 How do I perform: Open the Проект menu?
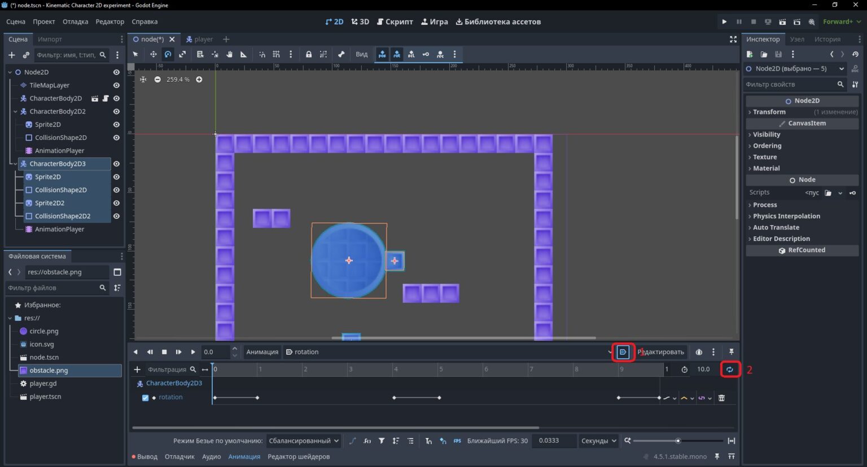coord(44,21)
